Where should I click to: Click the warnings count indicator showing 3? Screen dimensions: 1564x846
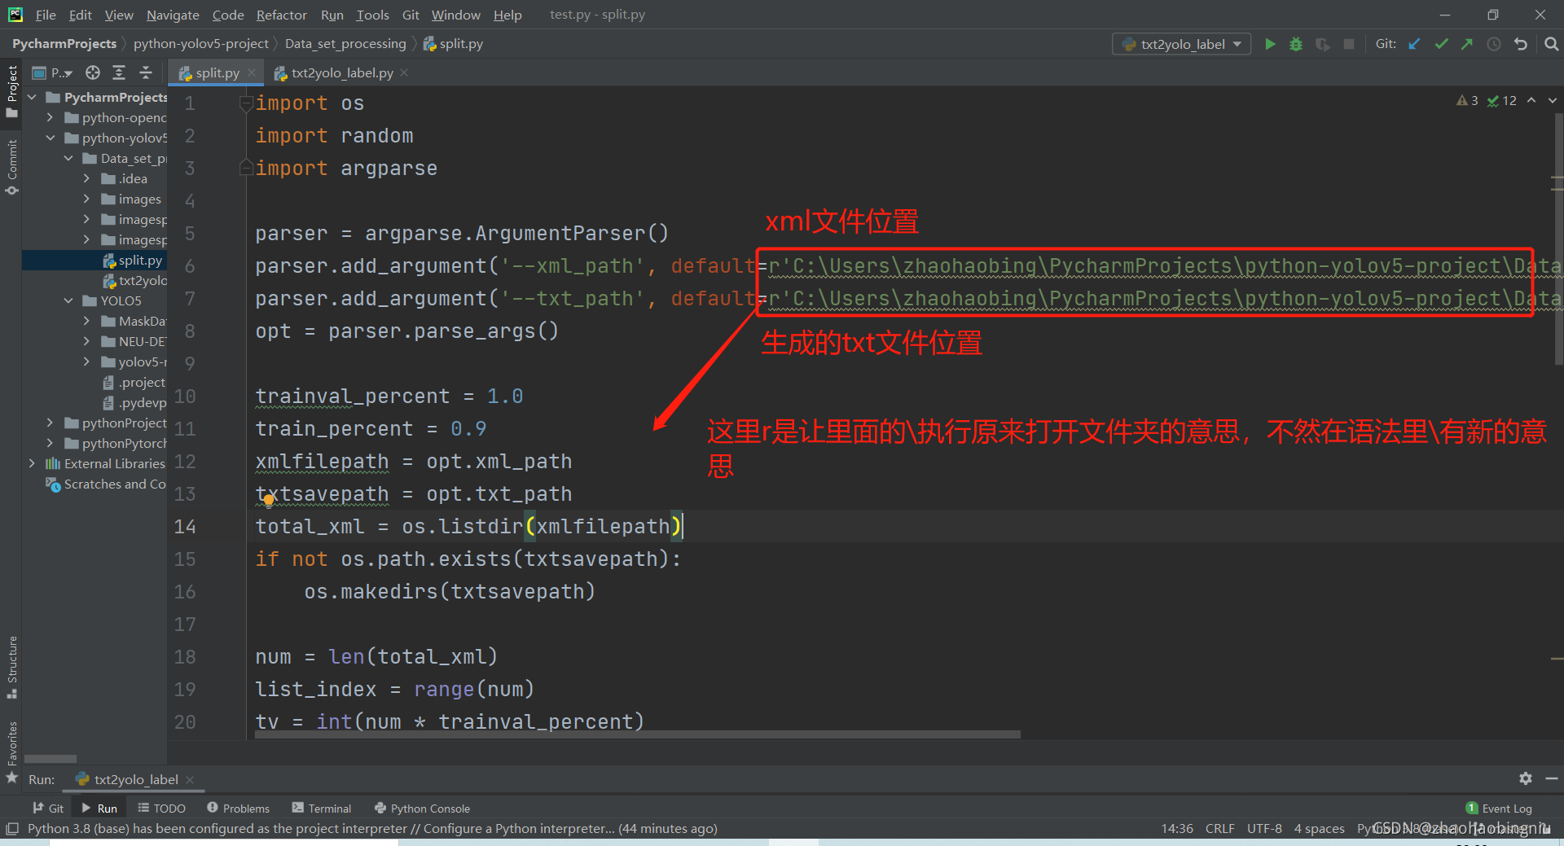point(1467,100)
